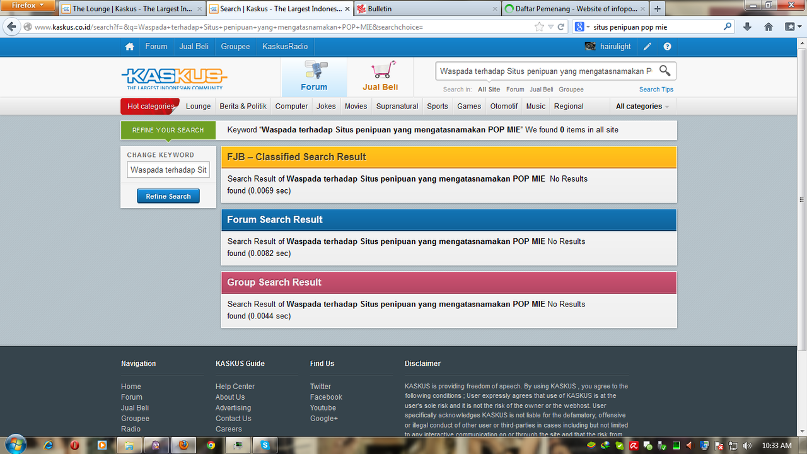Expand the All categories dropdown
This screenshot has width=807, height=454.
coord(642,106)
